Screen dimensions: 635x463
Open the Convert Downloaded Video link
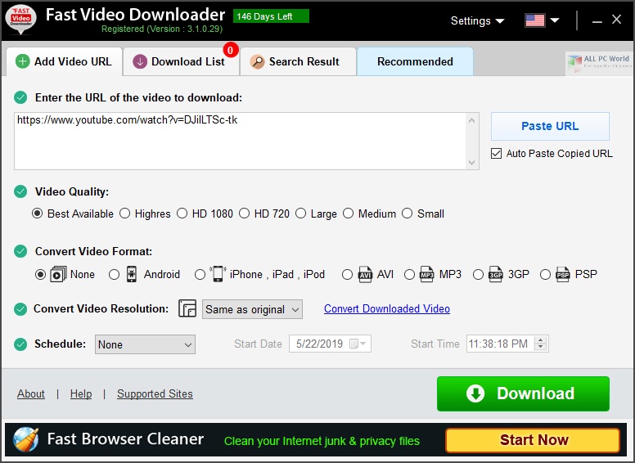[x=387, y=308]
